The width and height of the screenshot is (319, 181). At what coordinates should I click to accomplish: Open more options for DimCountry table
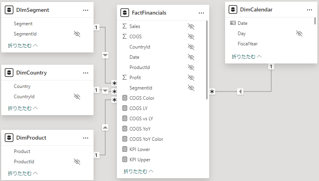(86, 73)
